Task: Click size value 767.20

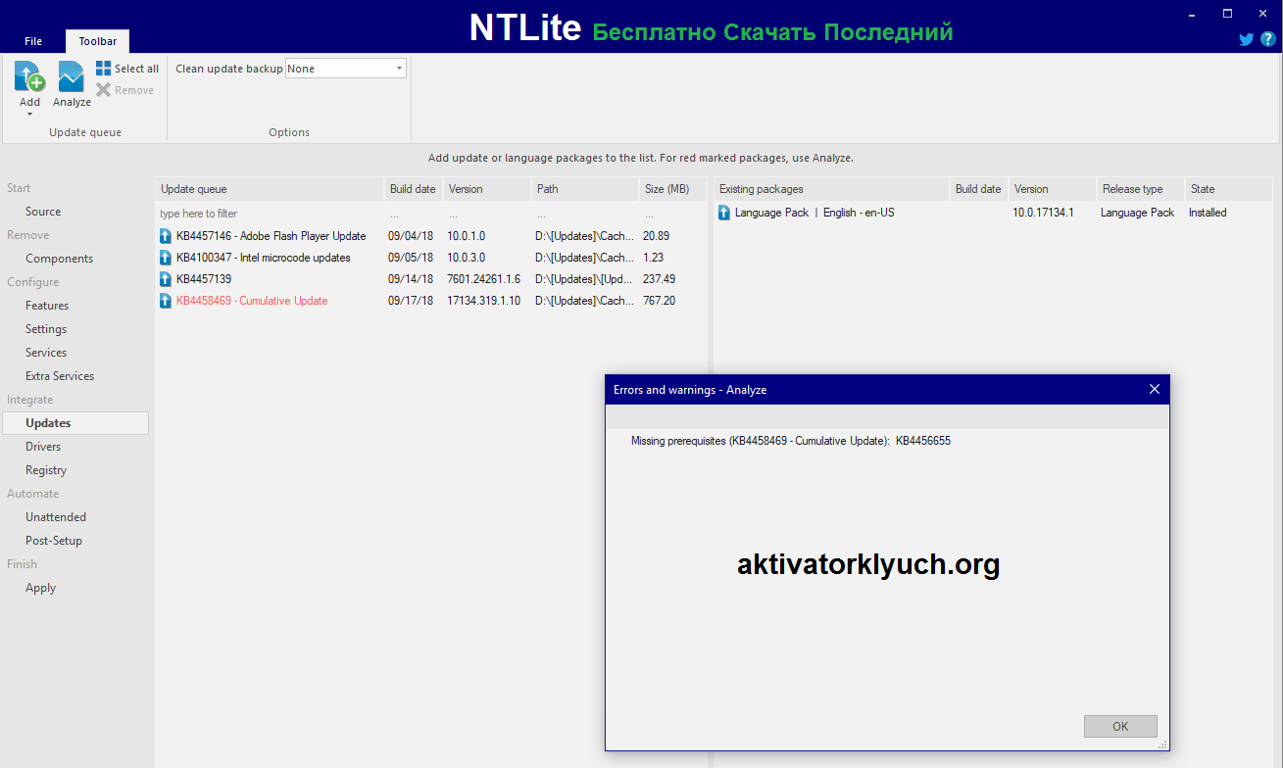Action: coord(659,301)
